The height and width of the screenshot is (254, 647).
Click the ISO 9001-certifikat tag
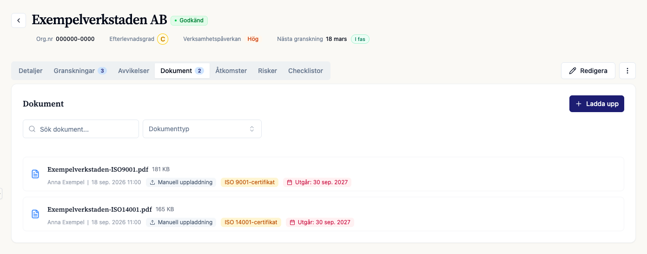(250, 182)
